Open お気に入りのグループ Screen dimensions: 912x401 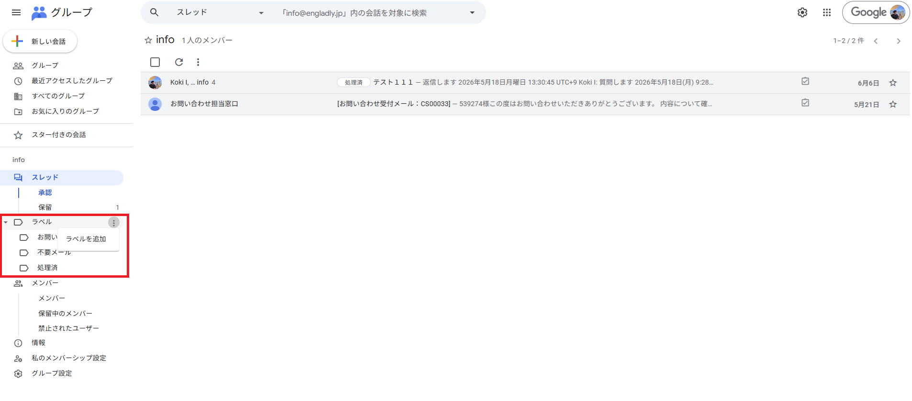pos(65,111)
